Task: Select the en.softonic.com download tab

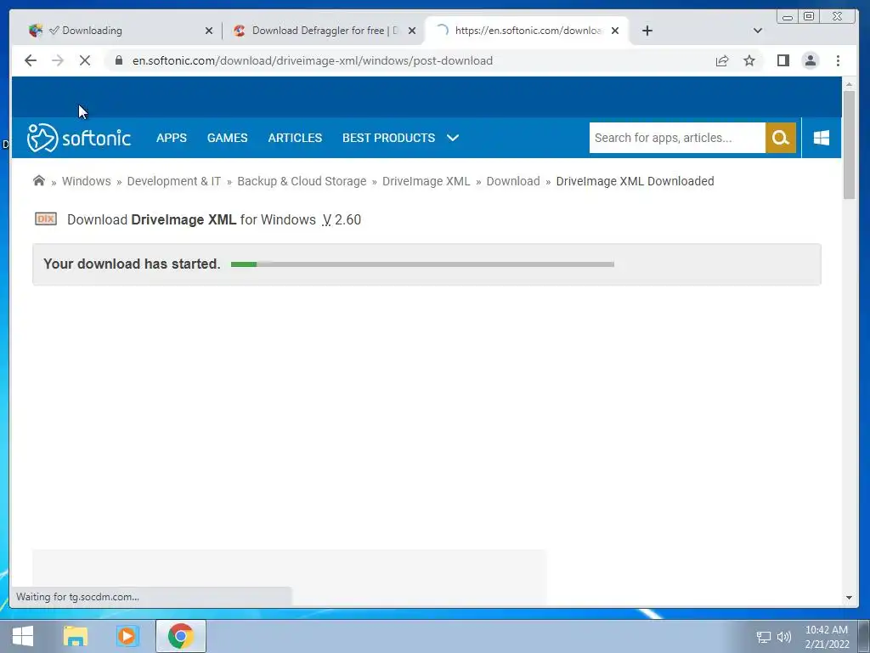Action: point(527,31)
